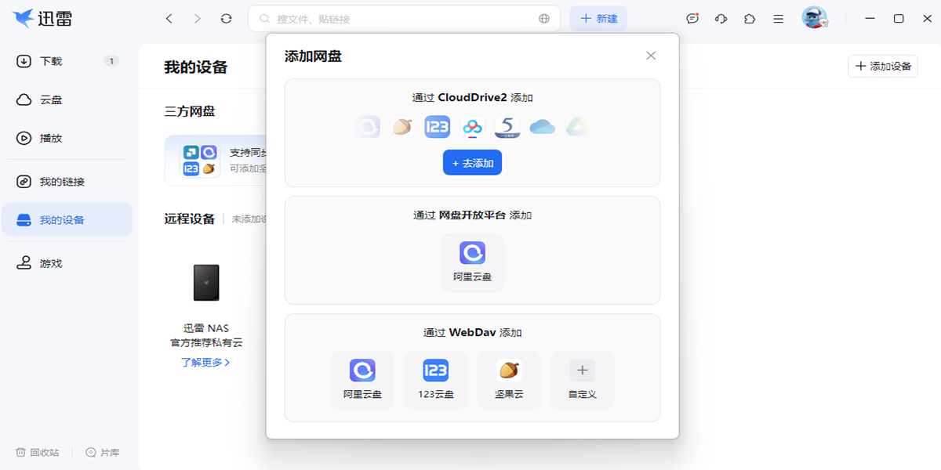
Task: Select 阿里云盘 under 网盘开放平台
Action: (x=472, y=262)
